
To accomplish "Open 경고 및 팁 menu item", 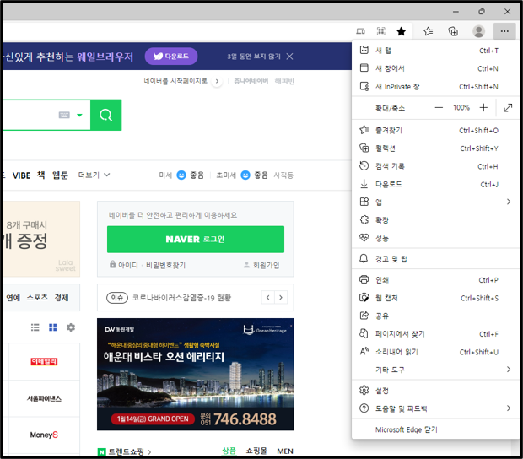I will [x=435, y=259].
